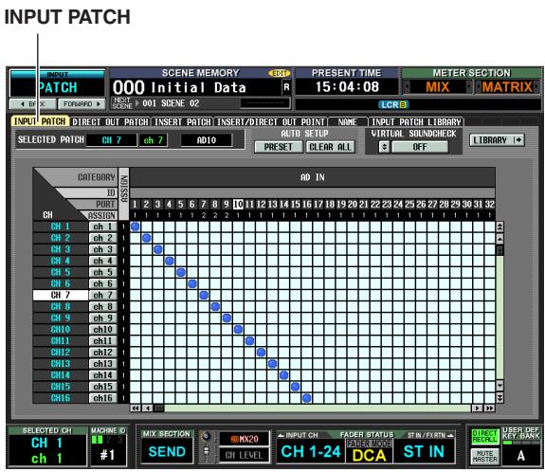Go FORWARD to next screen
The image size is (545, 472).
coord(82,104)
